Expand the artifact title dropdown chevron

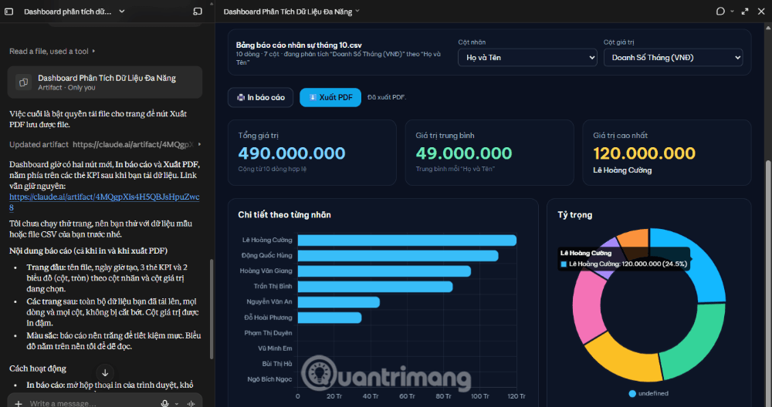click(357, 11)
